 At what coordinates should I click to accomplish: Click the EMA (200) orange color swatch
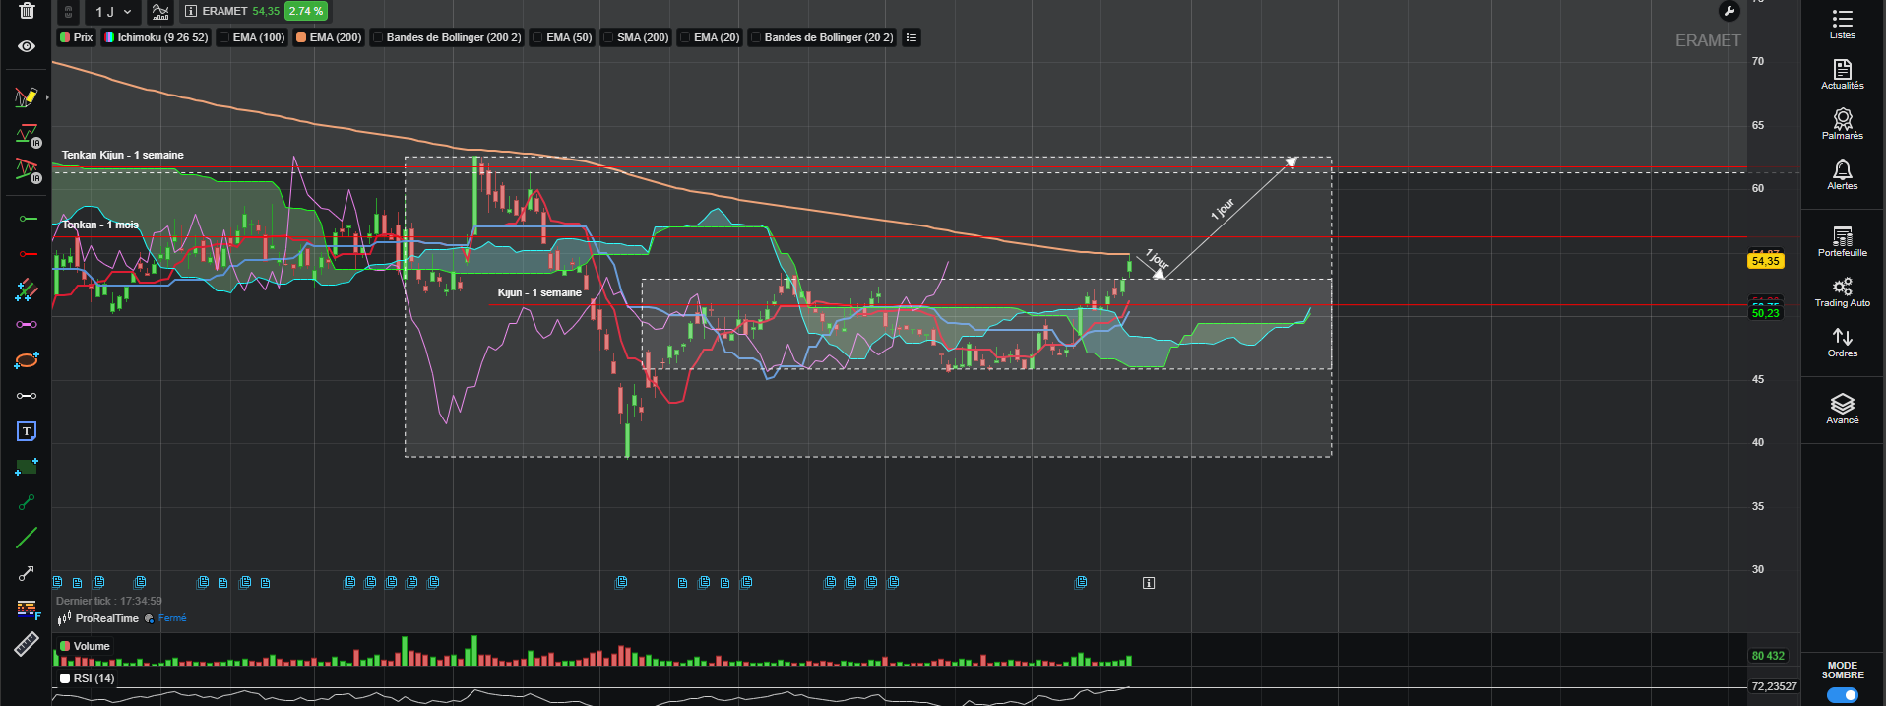(x=301, y=38)
